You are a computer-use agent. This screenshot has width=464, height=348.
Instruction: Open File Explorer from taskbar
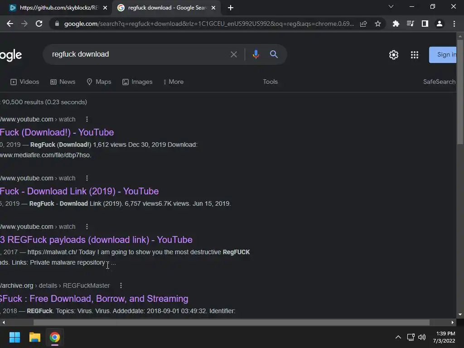point(34,337)
